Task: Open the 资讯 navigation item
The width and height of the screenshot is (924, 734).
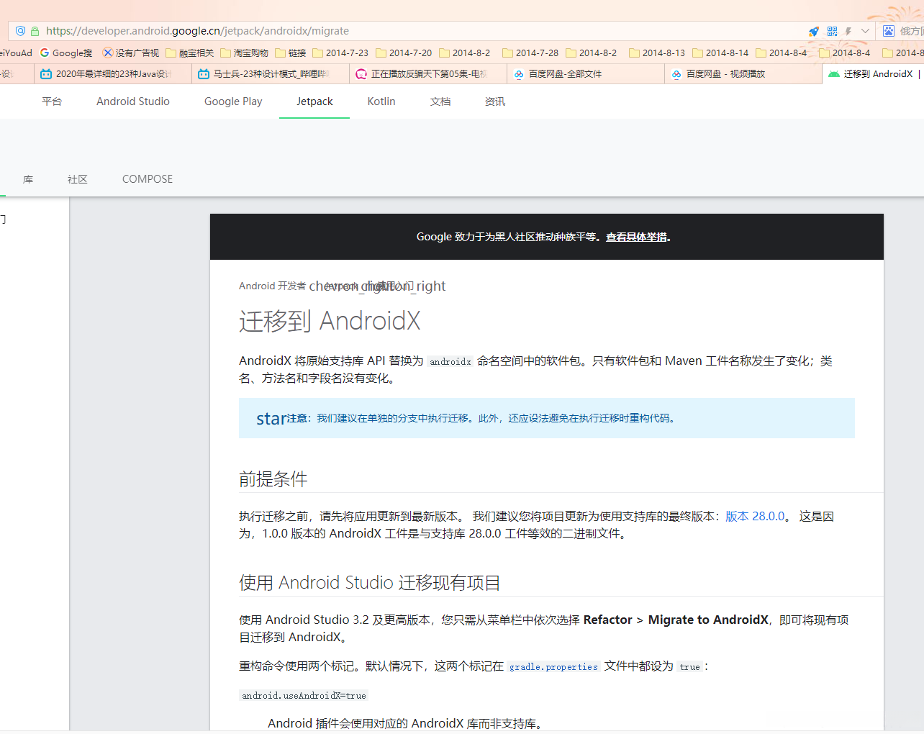Action: pos(495,101)
